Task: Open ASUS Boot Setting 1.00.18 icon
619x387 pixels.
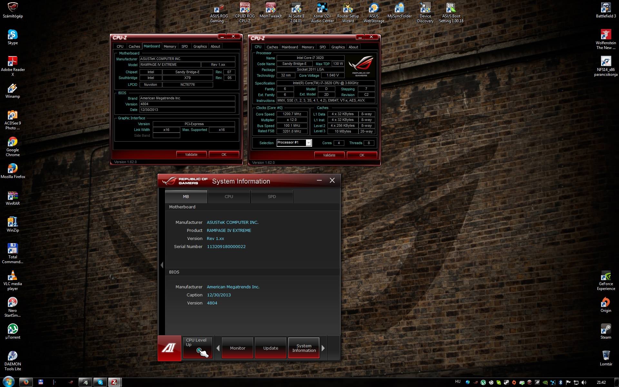Action: 451,13
